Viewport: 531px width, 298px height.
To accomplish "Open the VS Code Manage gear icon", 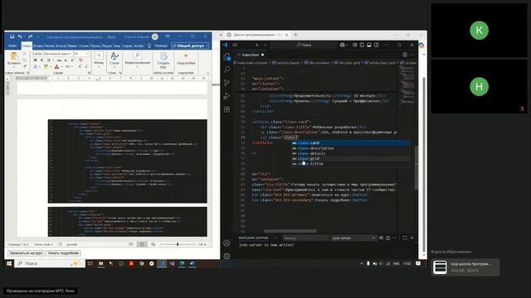I will pyautogui.click(x=227, y=256).
